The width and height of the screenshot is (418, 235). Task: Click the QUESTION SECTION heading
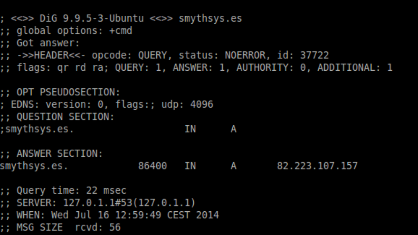[x=65, y=117]
